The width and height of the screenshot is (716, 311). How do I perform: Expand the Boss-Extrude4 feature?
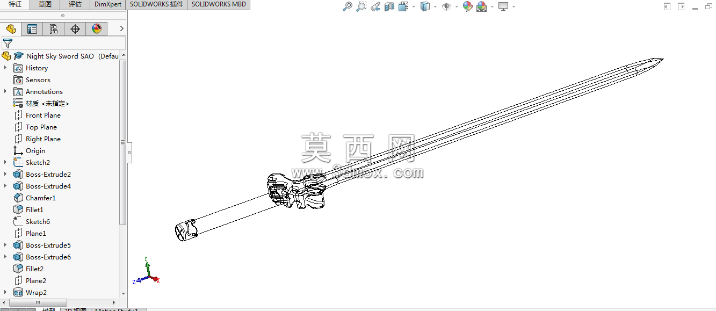[x=5, y=186]
